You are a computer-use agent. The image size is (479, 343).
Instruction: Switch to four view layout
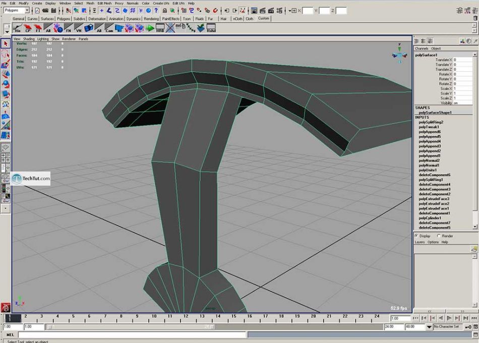tap(6, 158)
